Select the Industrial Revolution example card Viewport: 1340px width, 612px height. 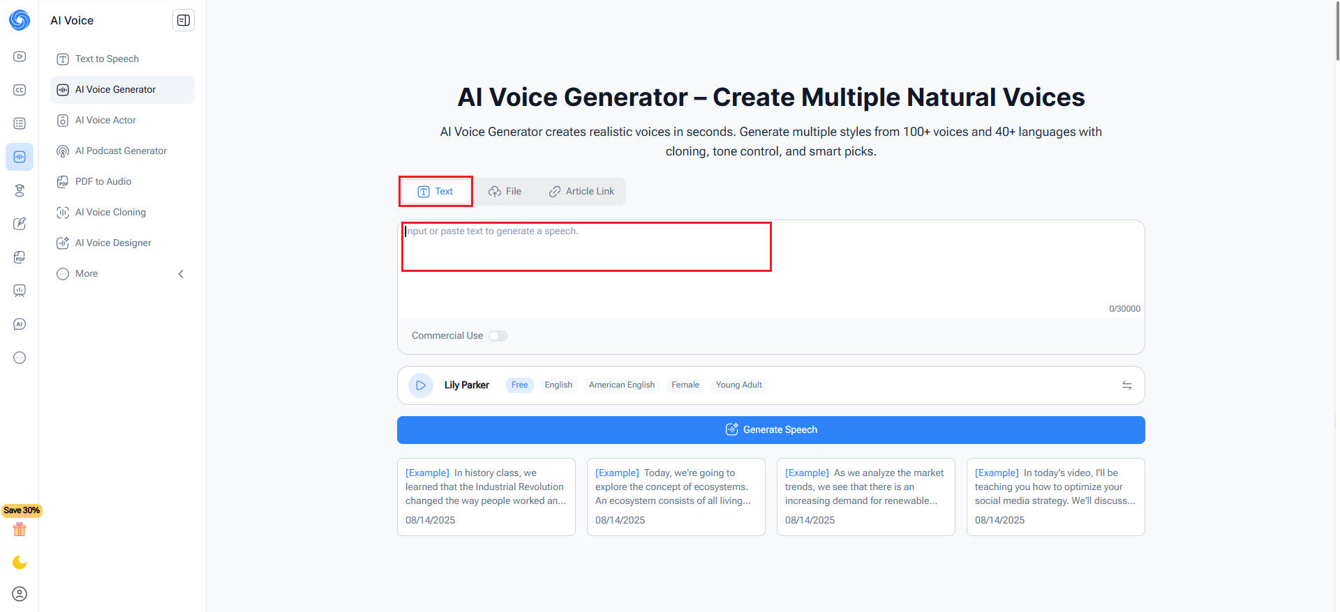(486, 496)
